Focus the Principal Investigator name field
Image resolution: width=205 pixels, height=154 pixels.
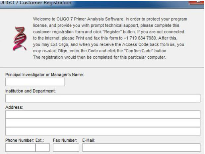click(35, 82)
